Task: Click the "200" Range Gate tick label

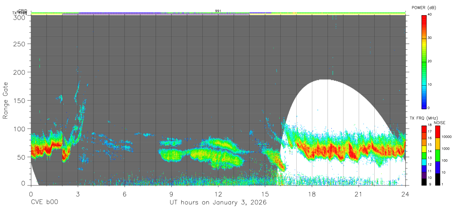Action: [20, 72]
